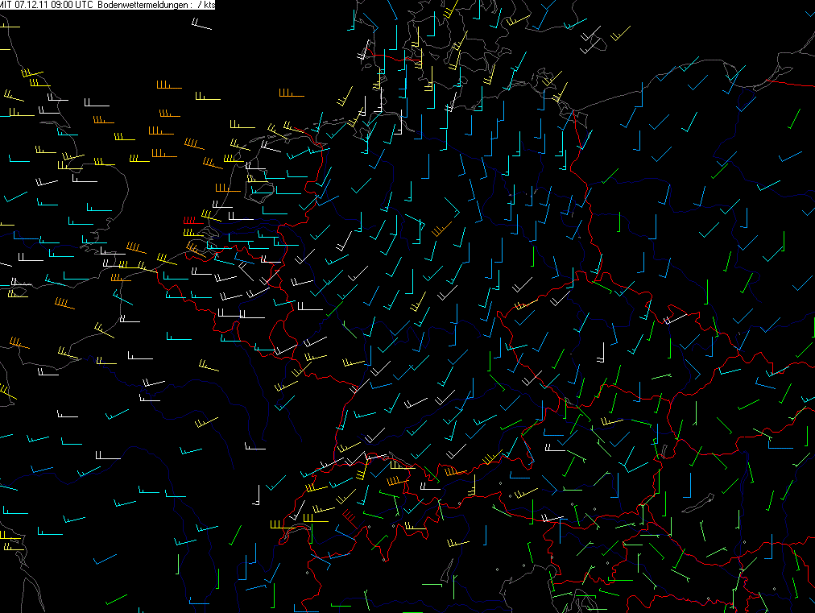Click the Bodenwettermeldungen title label
Viewport: 815px width, 613px height.
point(143,5)
